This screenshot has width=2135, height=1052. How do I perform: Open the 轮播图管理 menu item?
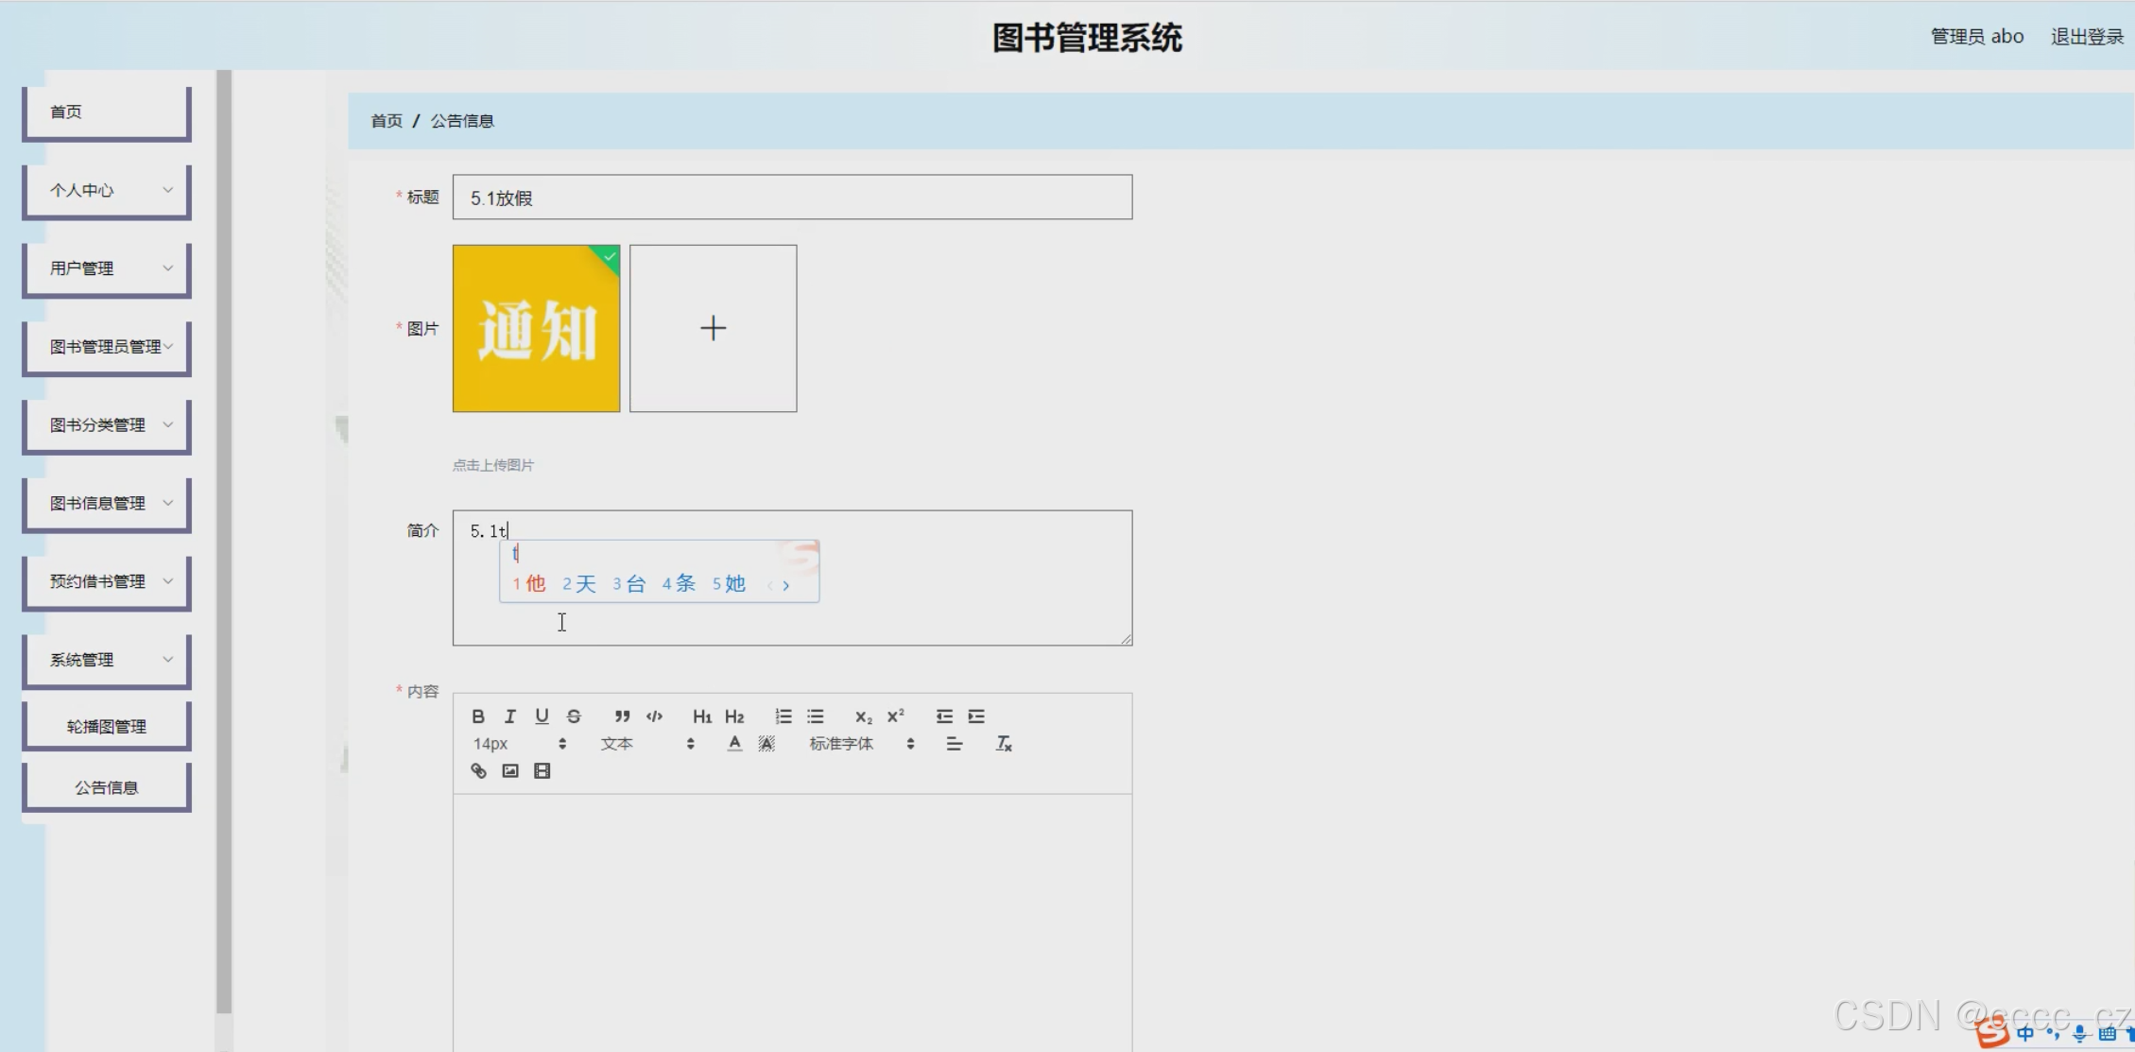coord(107,726)
